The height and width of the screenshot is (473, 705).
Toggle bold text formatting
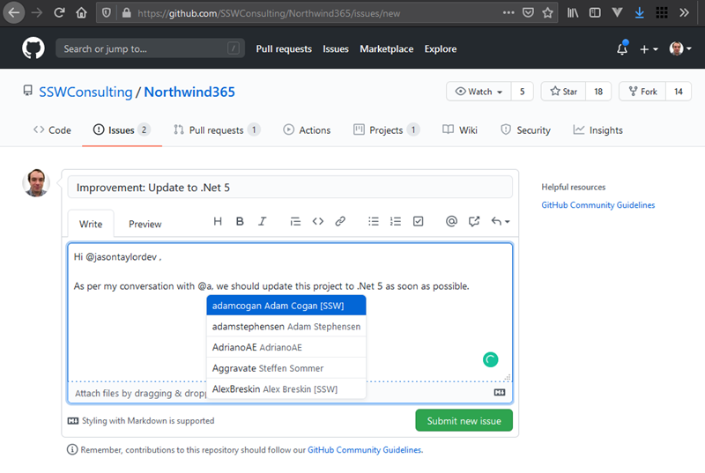[240, 222]
